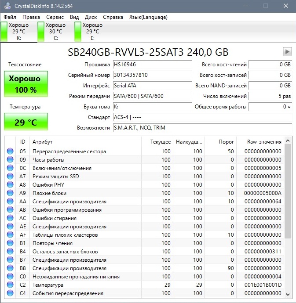Screen dimensions: 296x303
Task: Click the 29 °C temperature button
Action: pos(26,122)
